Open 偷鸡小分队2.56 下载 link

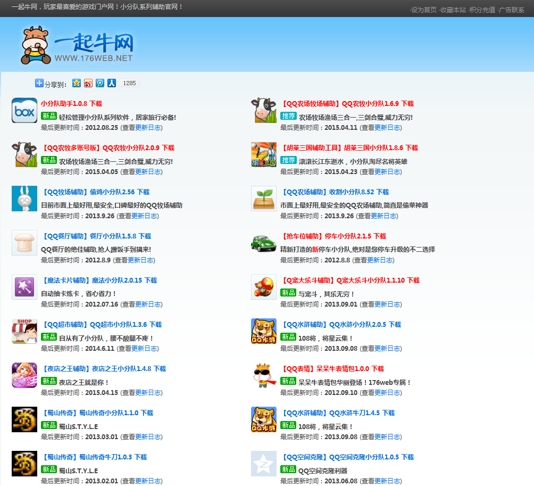pos(95,192)
